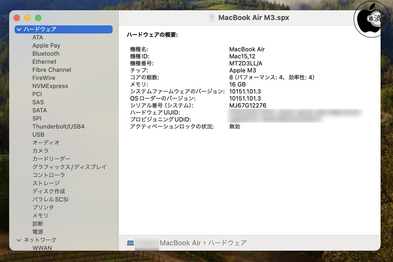The height and width of the screenshot is (262, 393).
Task: Click the OSローダーのバージョン label
Action: (x=163, y=98)
